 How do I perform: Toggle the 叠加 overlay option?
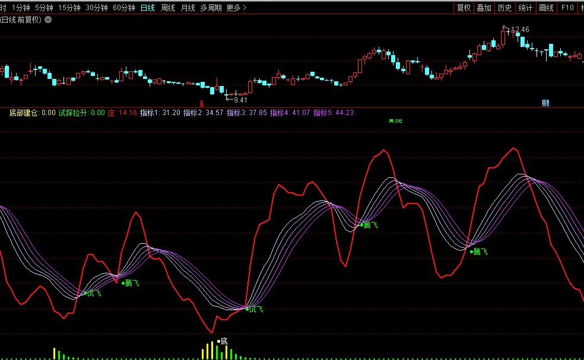tap(484, 8)
